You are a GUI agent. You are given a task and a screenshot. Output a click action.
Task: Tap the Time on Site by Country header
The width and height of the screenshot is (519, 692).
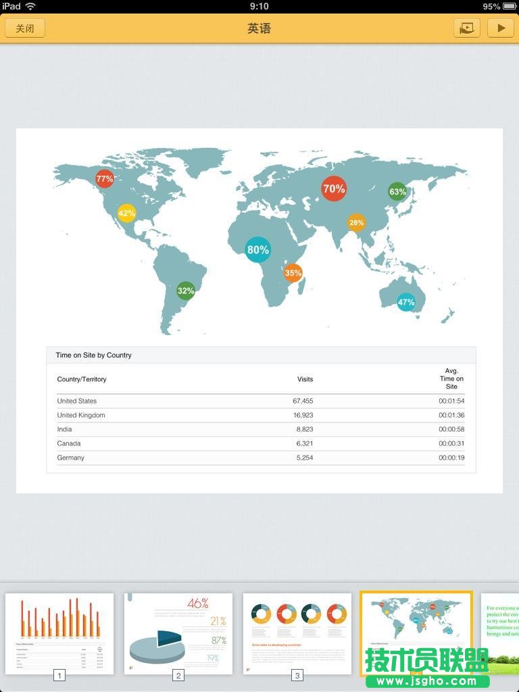coord(94,355)
